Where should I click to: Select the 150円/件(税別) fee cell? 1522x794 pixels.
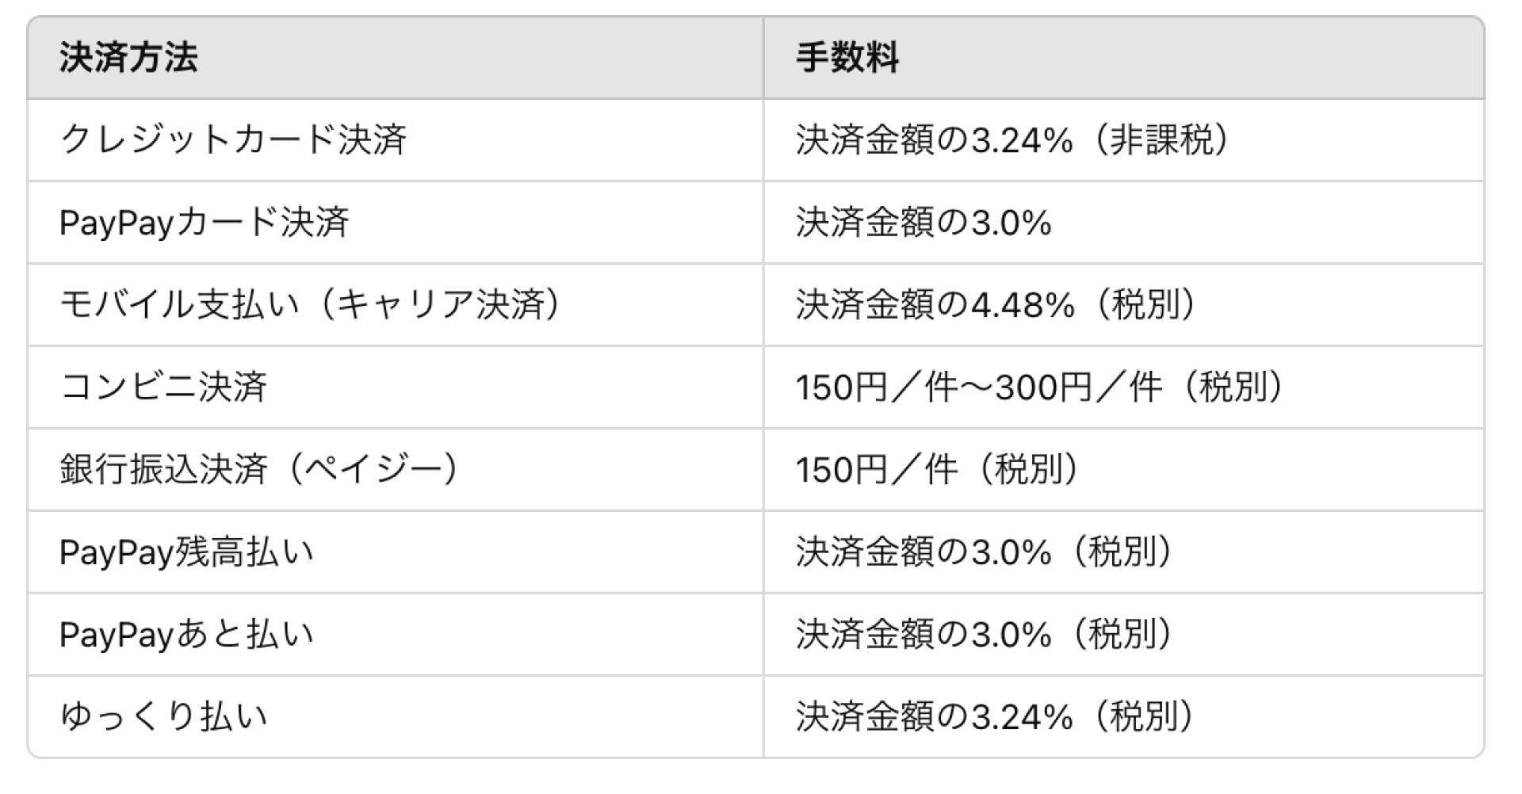(1123, 470)
